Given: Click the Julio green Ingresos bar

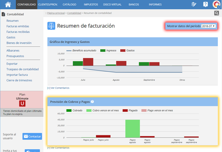Looking at the screenshot, I should tap(78, 63).
